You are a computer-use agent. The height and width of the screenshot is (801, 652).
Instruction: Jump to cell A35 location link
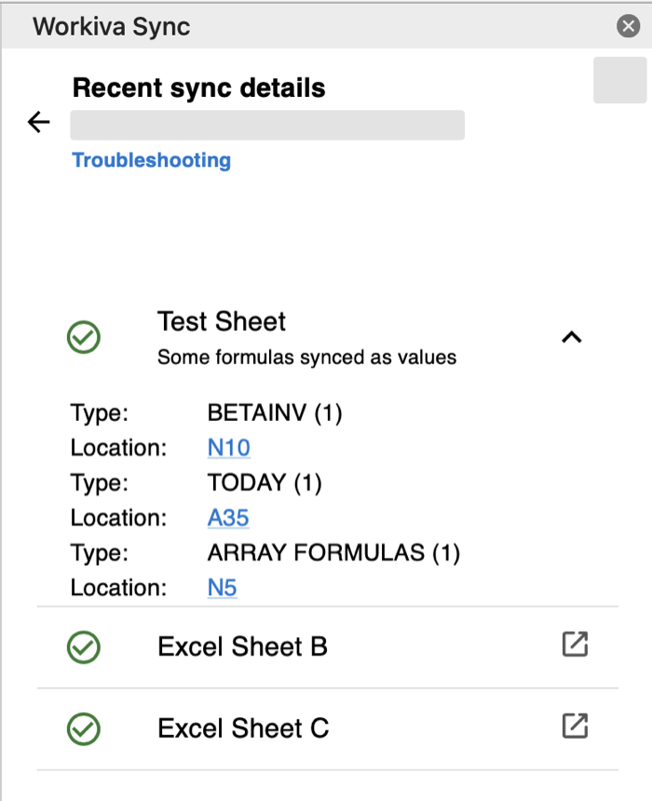(x=228, y=518)
